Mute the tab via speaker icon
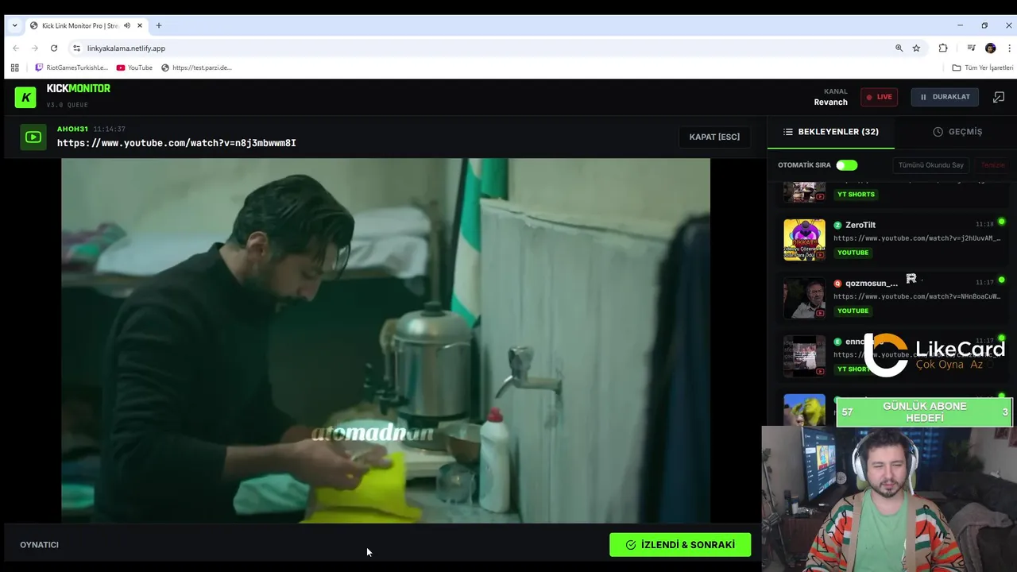 click(127, 25)
